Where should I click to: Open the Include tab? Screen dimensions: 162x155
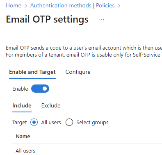[22, 106]
